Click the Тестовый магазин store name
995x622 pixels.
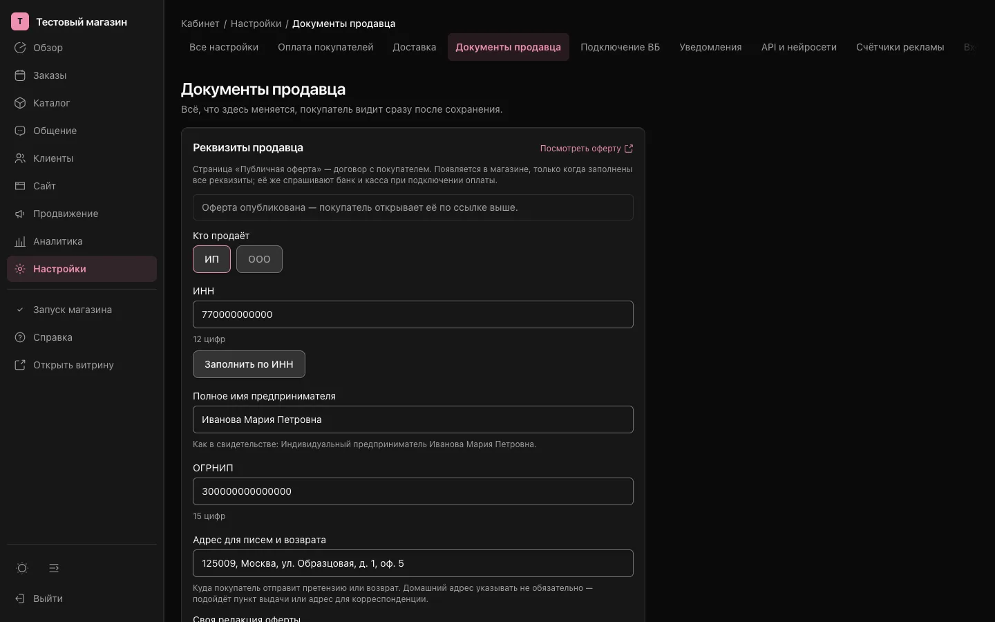click(x=82, y=22)
